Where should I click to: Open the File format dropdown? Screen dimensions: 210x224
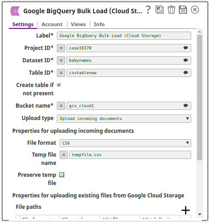[125, 143]
